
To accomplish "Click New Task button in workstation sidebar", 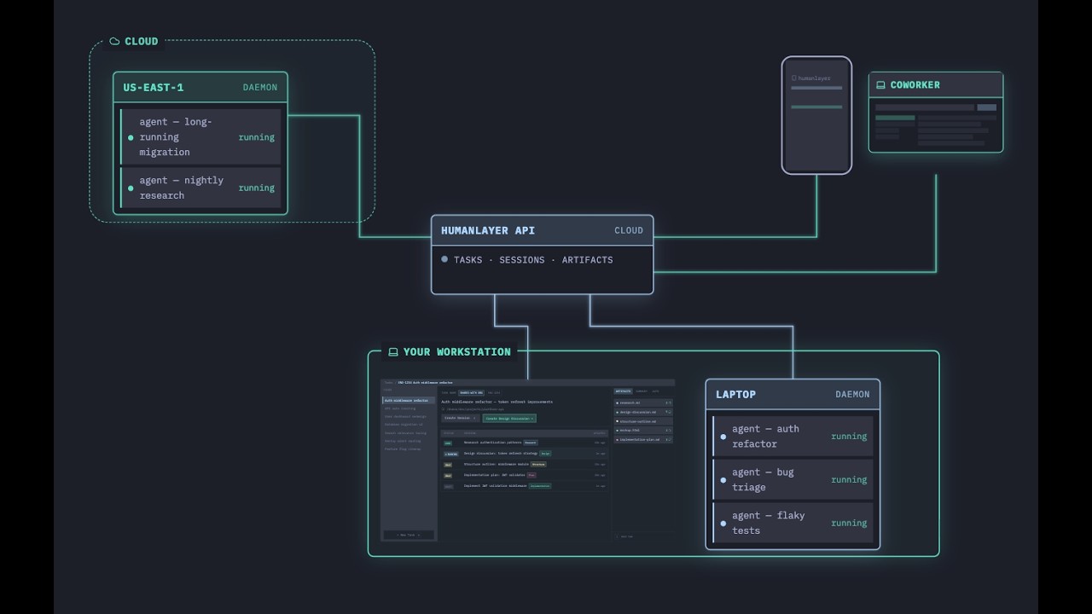I will (x=409, y=535).
